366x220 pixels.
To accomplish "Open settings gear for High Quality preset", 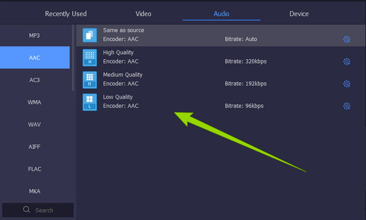I will point(346,62).
